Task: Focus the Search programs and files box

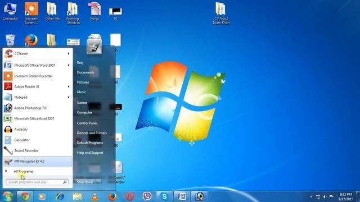Action: (37, 182)
